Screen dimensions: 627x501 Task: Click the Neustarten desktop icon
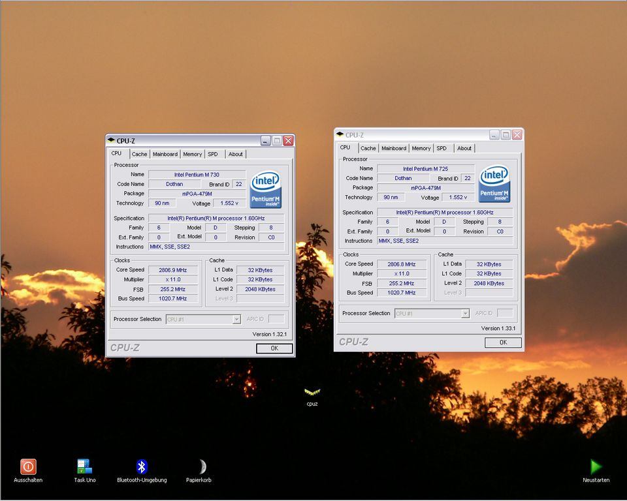596,466
